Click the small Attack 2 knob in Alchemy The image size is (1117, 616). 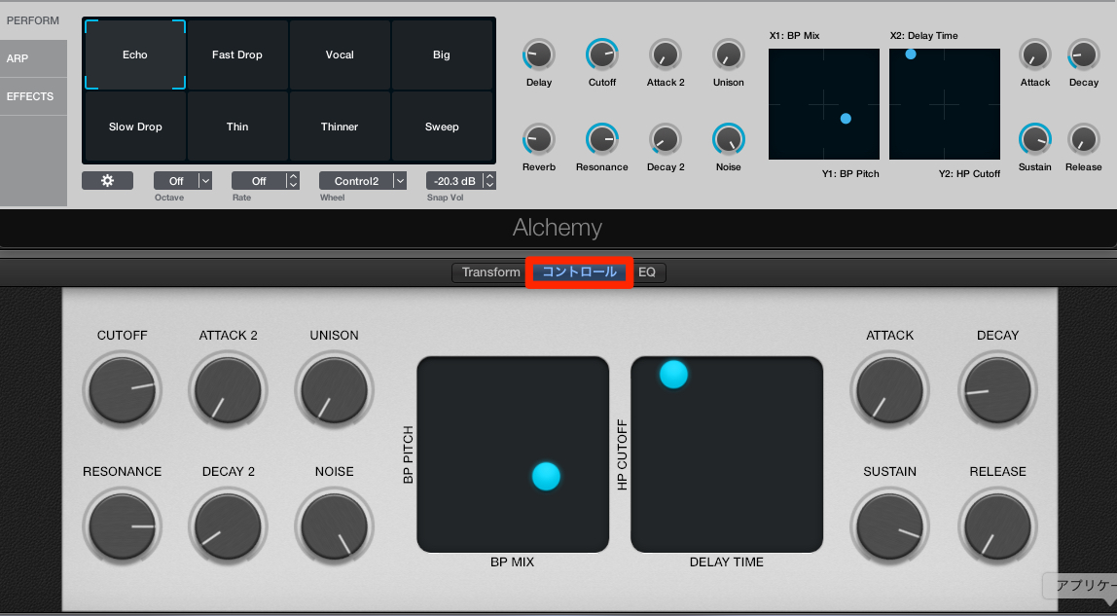point(666,54)
